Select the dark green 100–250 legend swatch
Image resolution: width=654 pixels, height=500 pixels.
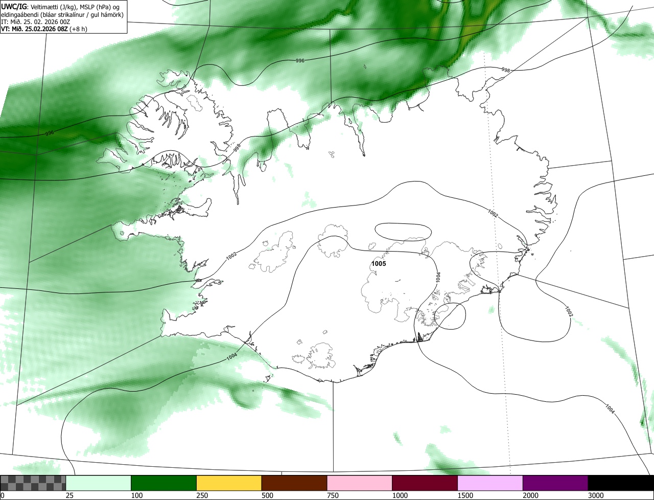[x=163, y=483]
